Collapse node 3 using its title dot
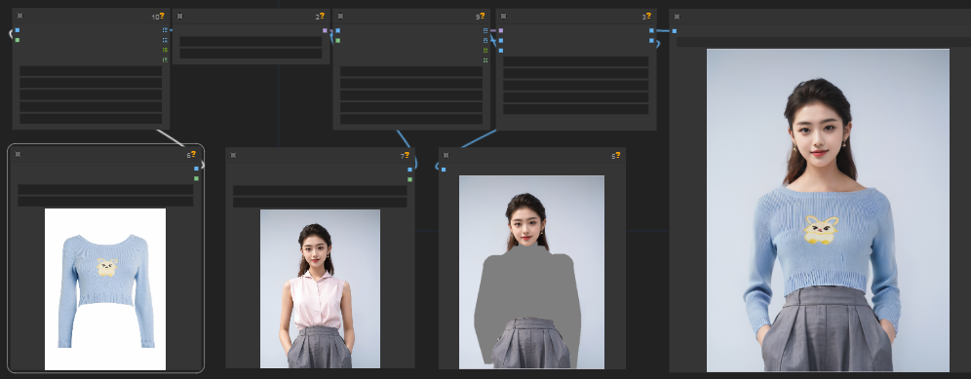 [503, 17]
